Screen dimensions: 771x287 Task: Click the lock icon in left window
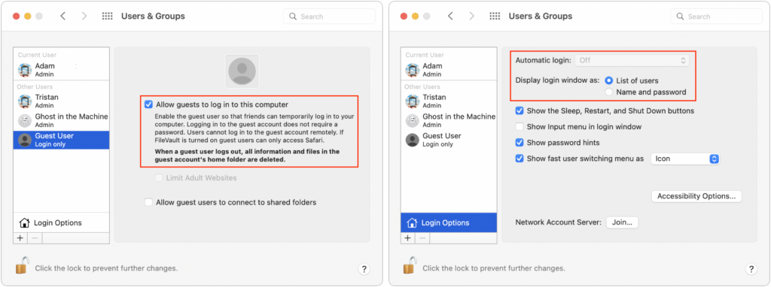(22, 265)
